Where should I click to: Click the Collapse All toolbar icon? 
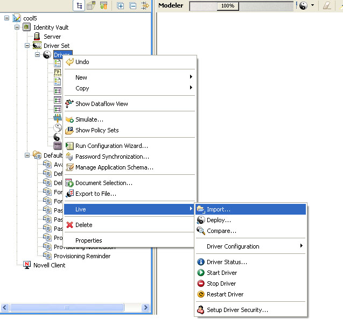point(132,6)
